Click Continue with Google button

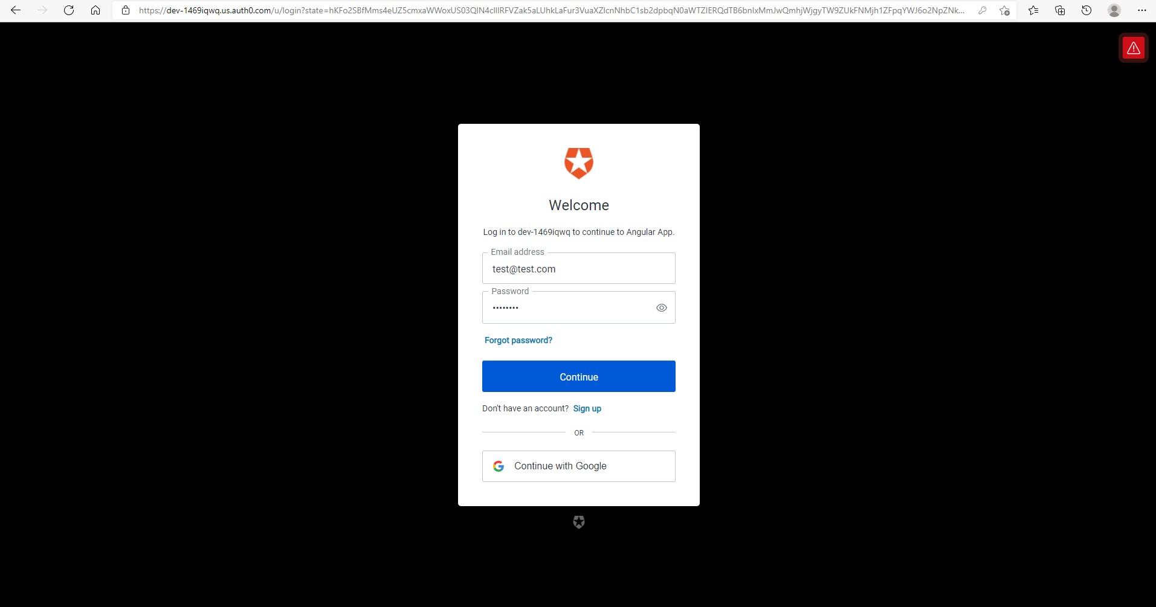point(579,466)
